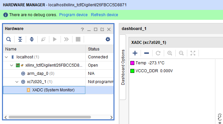This screenshot has width=223, height=124.
Task: Click the XADC refresh icon
Action: (158, 53)
